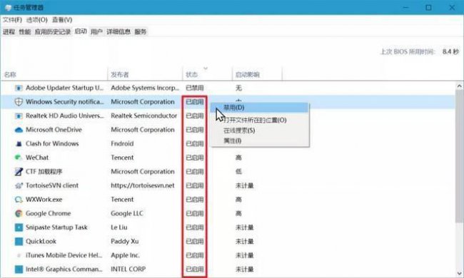The height and width of the screenshot is (278, 464).
Task: Click publisher Fndroid
Action: 122,143
